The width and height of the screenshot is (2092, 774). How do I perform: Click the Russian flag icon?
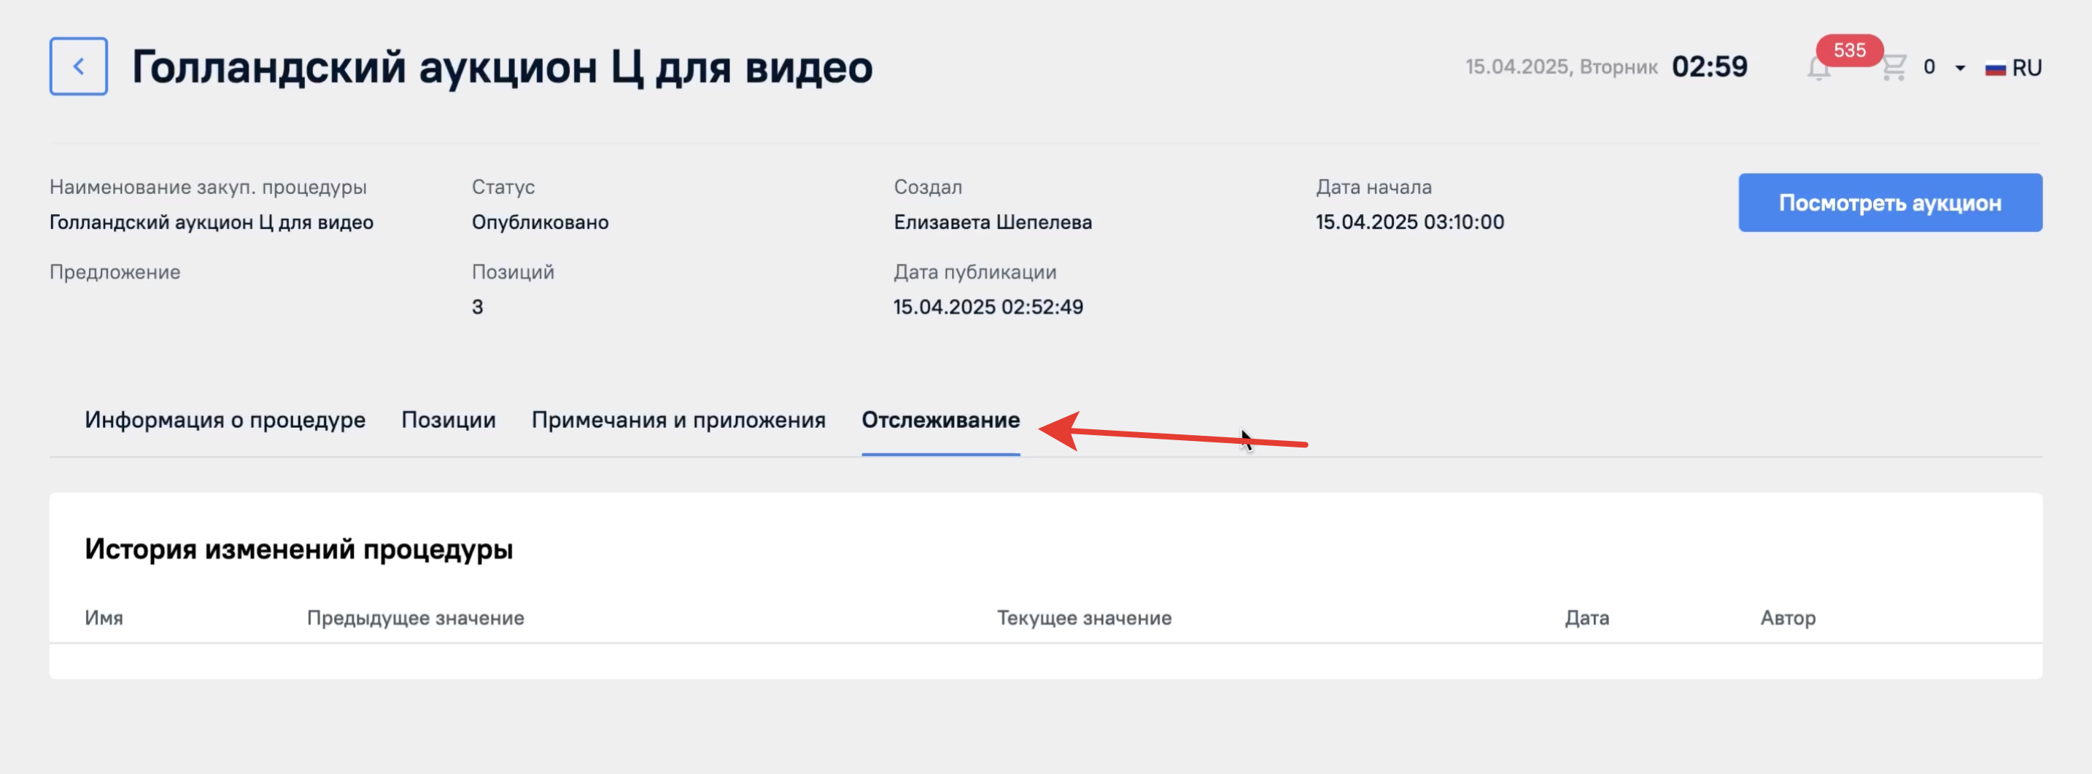[x=1994, y=69]
